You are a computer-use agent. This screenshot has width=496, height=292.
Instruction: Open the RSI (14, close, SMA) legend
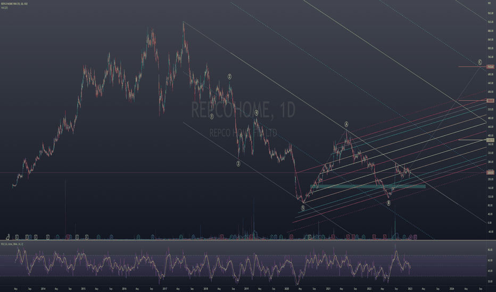click(x=12, y=244)
